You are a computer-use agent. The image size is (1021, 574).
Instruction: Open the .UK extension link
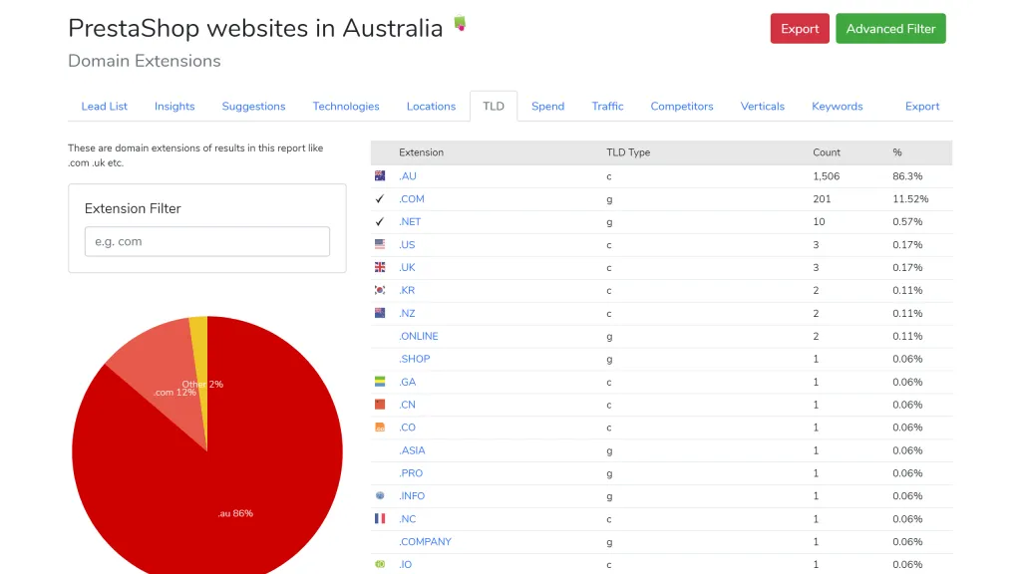click(407, 267)
